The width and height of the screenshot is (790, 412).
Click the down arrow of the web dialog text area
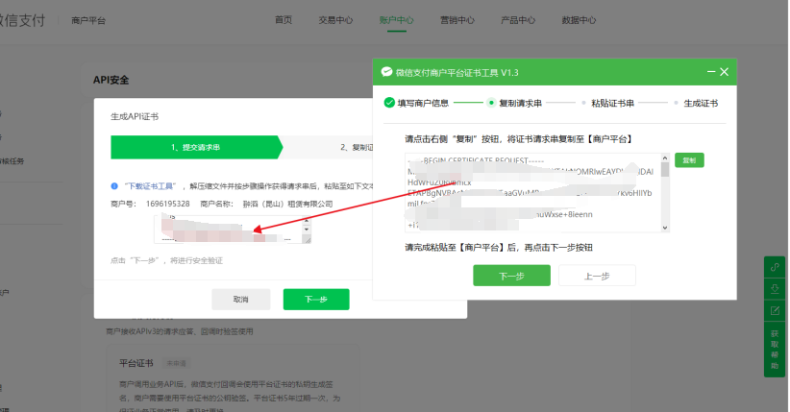[x=307, y=230]
